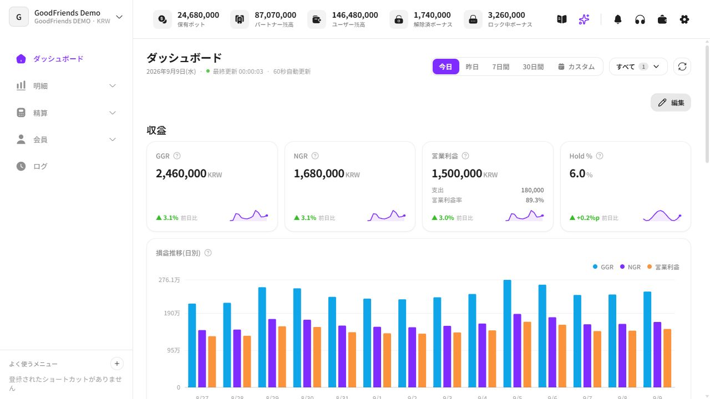Click the 会員 person icon
Image resolution: width=710 pixels, height=399 pixels.
click(x=21, y=139)
